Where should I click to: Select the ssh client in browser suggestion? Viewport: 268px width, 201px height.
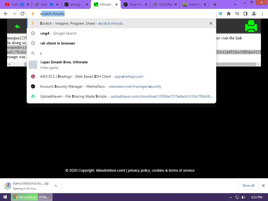pyautogui.click(x=121, y=43)
